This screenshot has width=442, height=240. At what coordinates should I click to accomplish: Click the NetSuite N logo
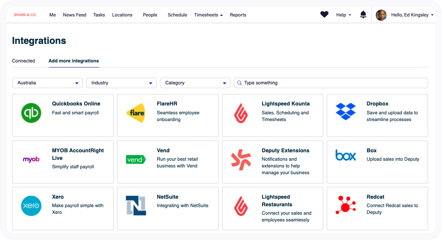[136, 206]
